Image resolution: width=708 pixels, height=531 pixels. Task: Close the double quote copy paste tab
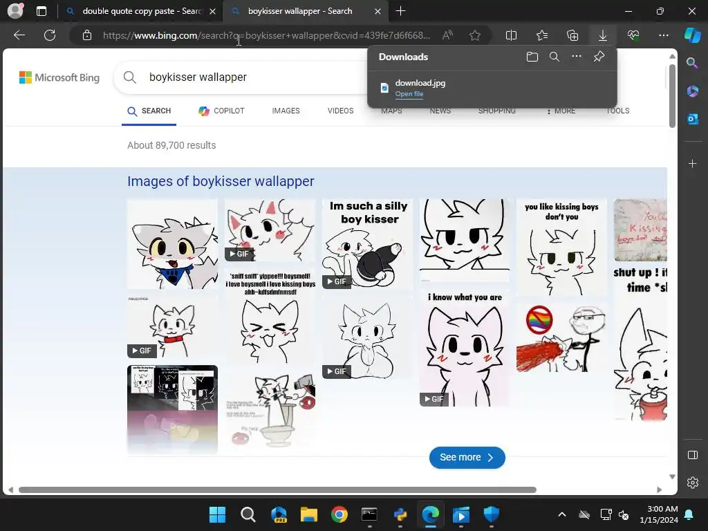(x=212, y=11)
